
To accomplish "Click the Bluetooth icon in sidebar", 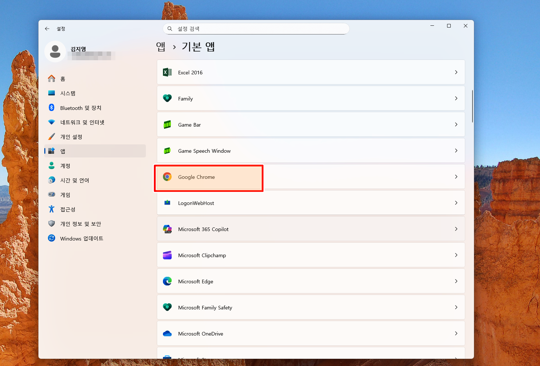I will coord(52,107).
